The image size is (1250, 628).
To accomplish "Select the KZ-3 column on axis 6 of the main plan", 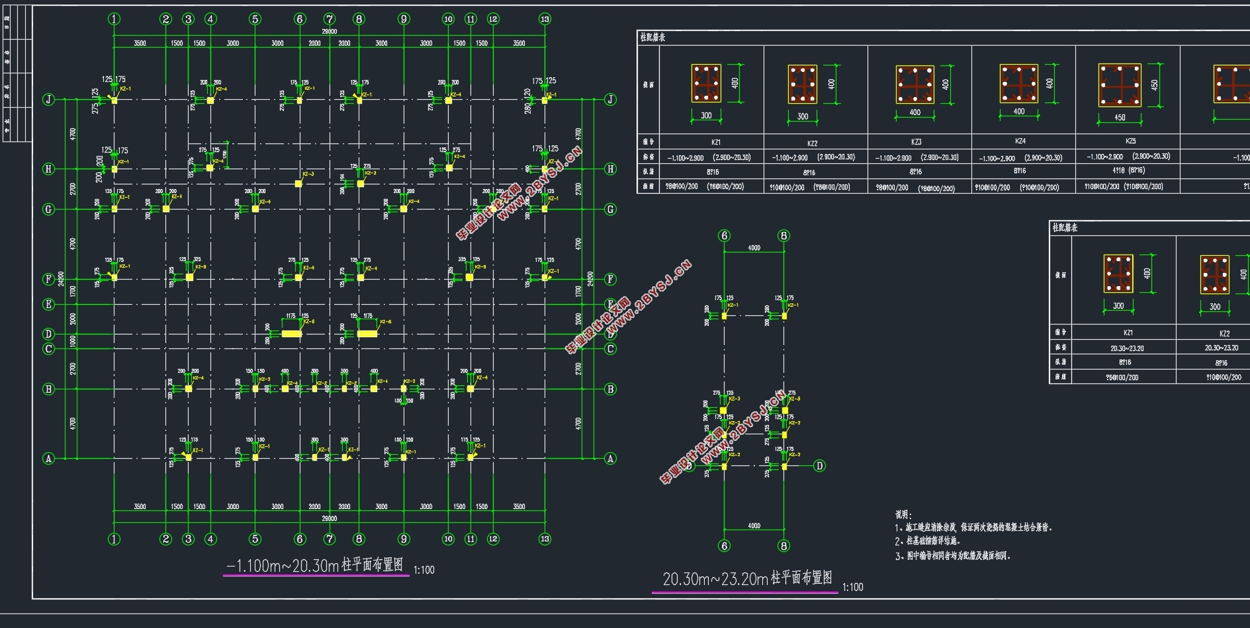I will click(298, 183).
